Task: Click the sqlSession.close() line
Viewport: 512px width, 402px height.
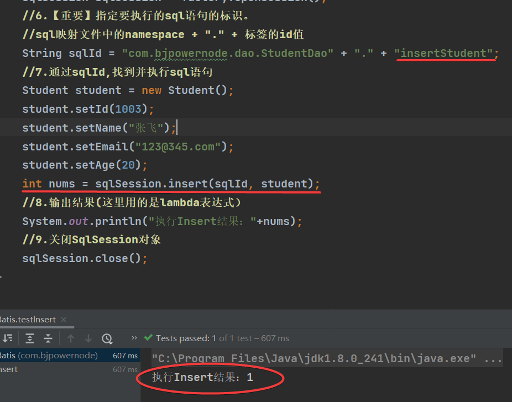Action: (x=85, y=259)
